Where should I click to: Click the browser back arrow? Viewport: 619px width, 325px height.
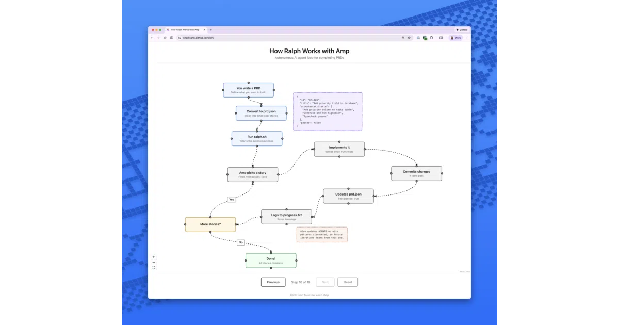click(152, 38)
